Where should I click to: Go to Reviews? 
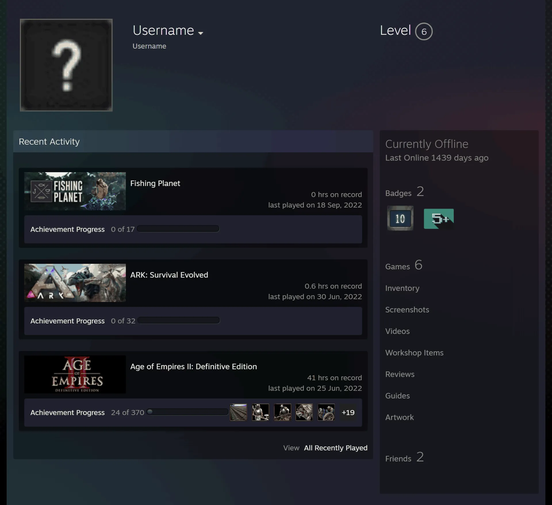pos(400,375)
